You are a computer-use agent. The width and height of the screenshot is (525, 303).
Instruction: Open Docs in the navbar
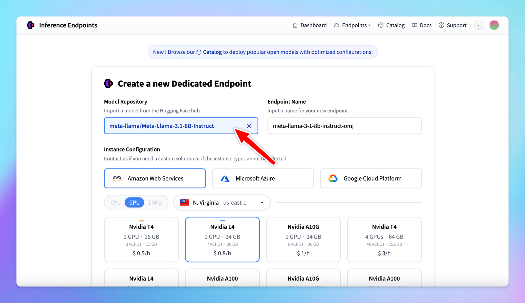point(422,25)
